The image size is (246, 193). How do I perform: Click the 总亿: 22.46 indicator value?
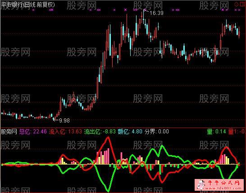tap(33, 132)
